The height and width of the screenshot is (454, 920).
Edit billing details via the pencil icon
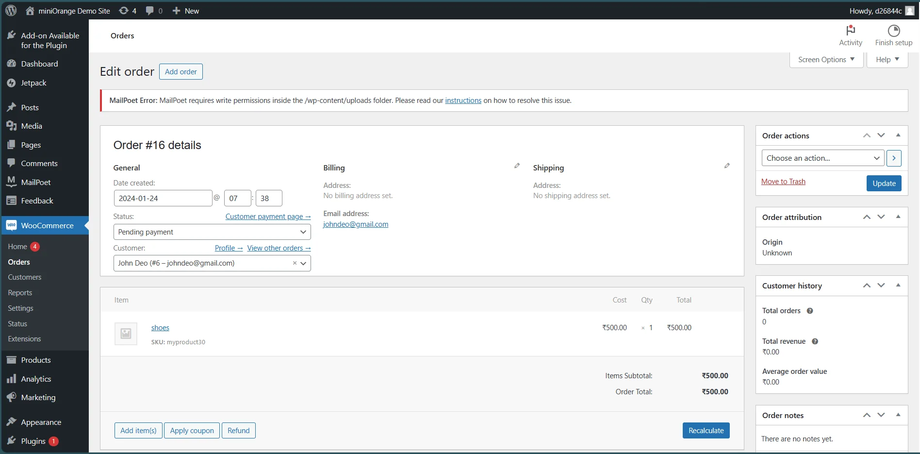[x=516, y=166]
